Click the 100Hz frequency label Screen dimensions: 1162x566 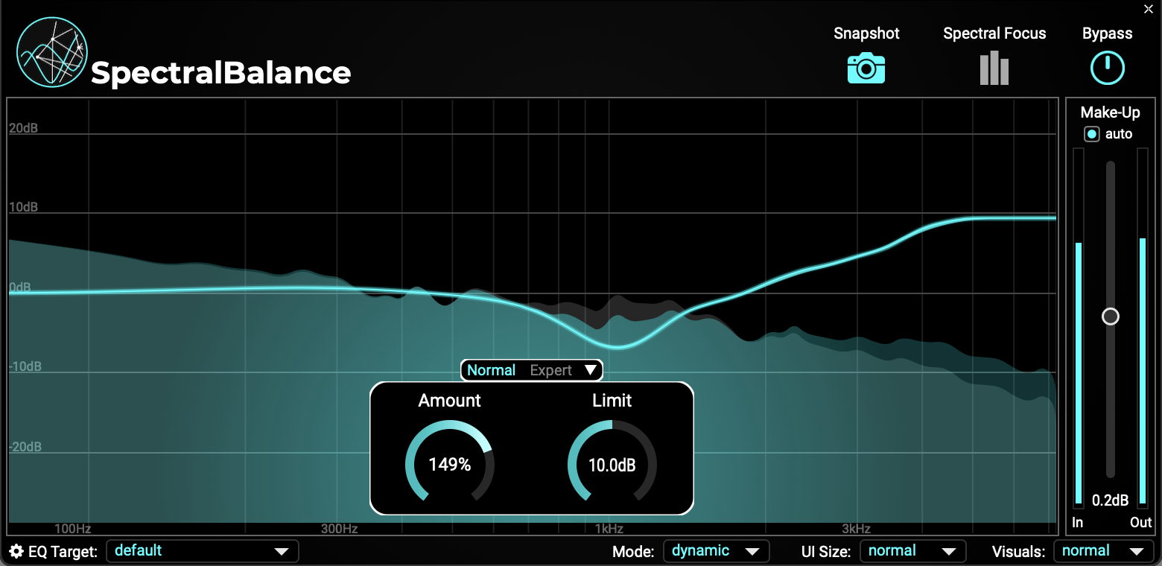tap(73, 529)
